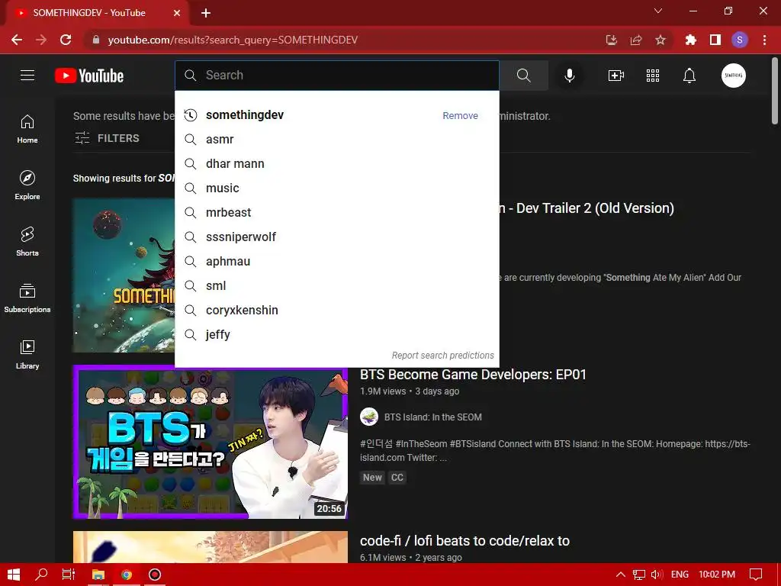Open new browser tab with plus
781x586 pixels.
tap(206, 14)
